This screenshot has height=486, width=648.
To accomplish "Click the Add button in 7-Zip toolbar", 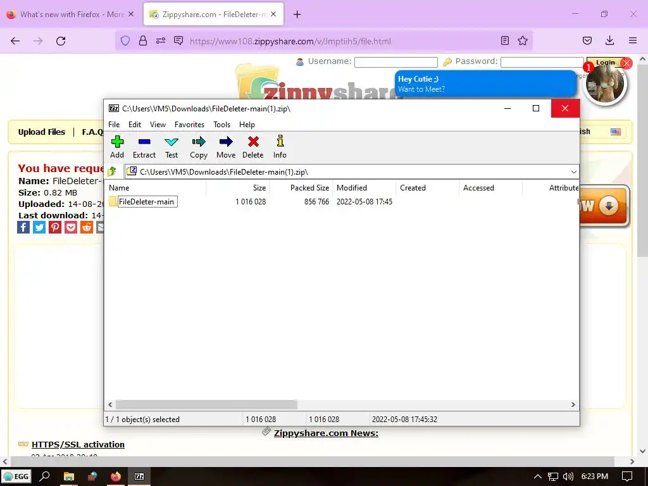I will [x=117, y=147].
